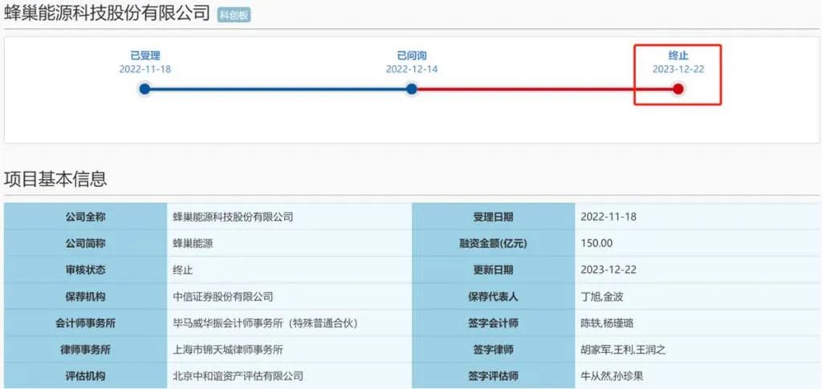The width and height of the screenshot is (822, 389).
Task: Select the 已问询 timeline dot
Action: pyautogui.click(x=412, y=89)
